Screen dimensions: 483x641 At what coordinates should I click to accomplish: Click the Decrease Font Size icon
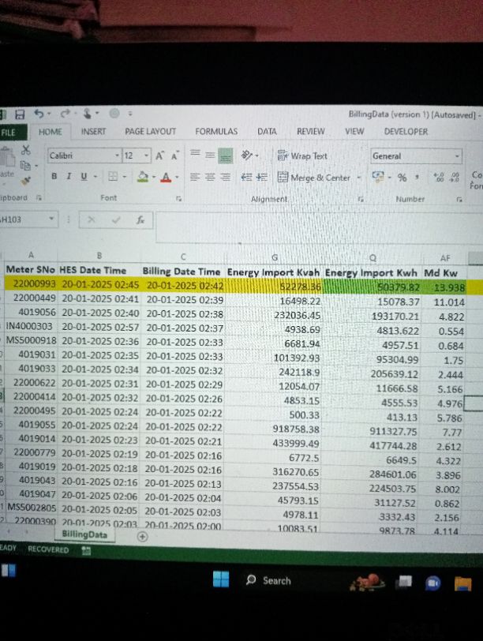point(175,156)
